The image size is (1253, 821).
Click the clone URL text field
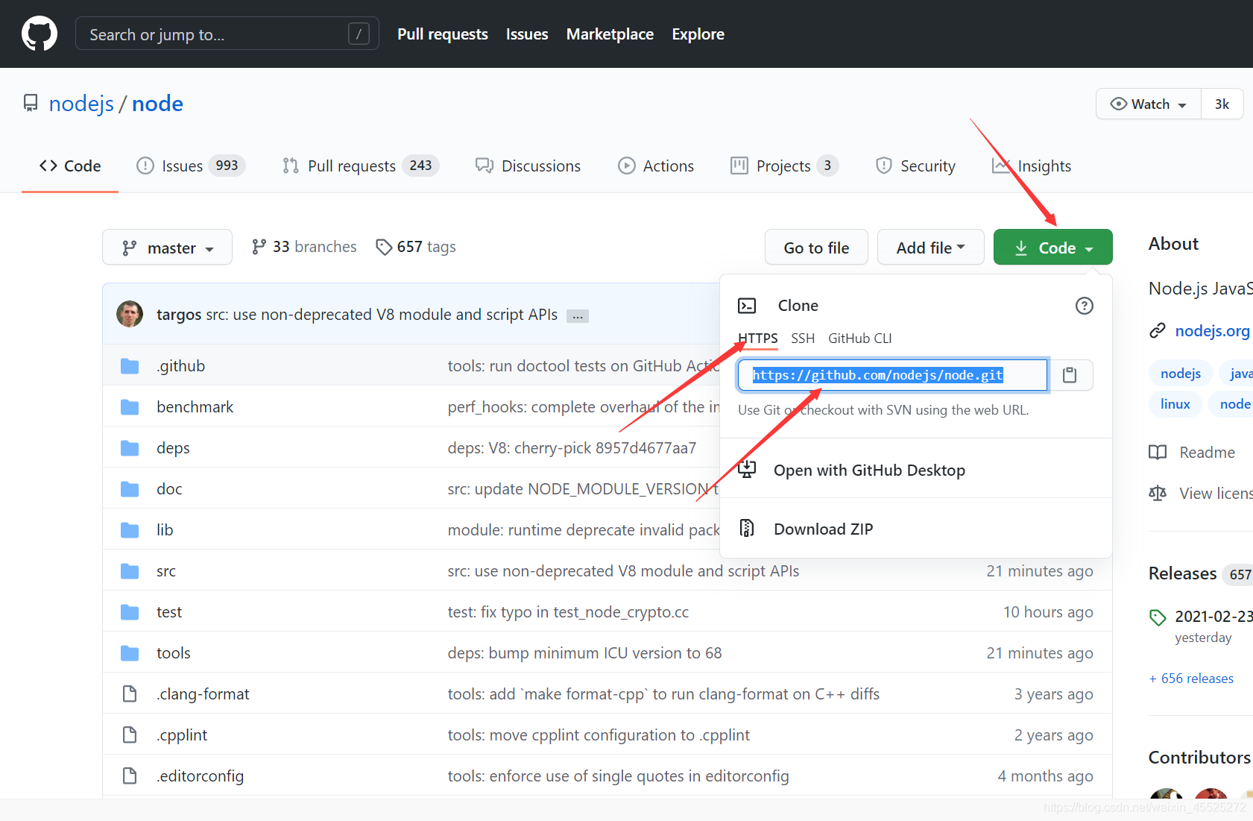click(x=892, y=375)
